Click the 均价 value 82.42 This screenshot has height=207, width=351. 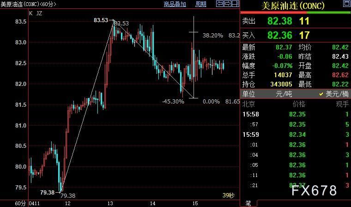tap(340, 47)
